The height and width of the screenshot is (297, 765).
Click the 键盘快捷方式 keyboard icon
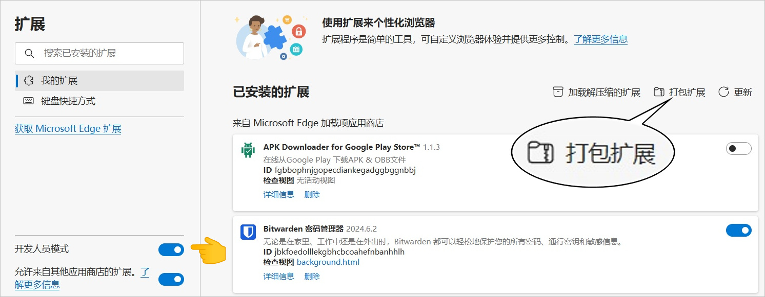click(x=29, y=101)
